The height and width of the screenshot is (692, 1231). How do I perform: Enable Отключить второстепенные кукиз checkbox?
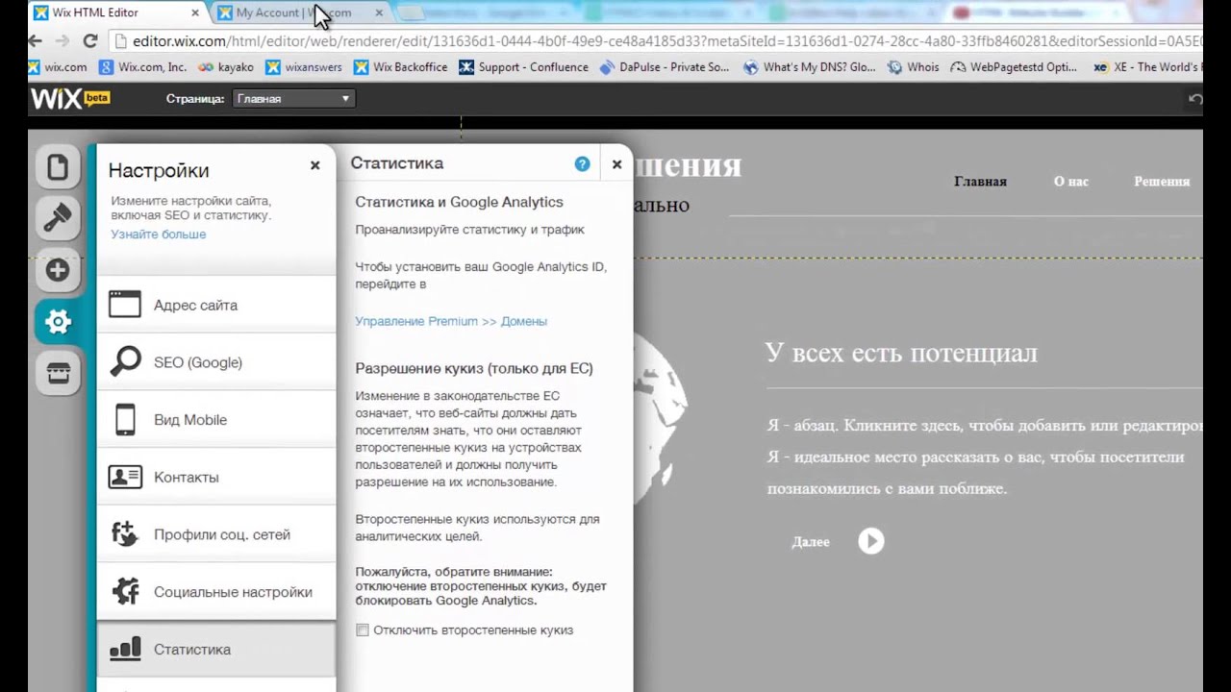click(363, 630)
